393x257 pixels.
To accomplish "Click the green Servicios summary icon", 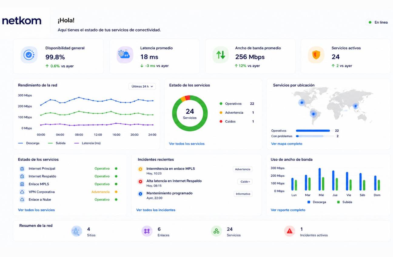I will pyautogui.click(x=216, y=231).
